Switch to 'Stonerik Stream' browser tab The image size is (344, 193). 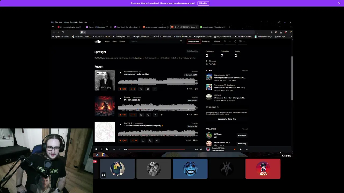(x=212, y=27)
